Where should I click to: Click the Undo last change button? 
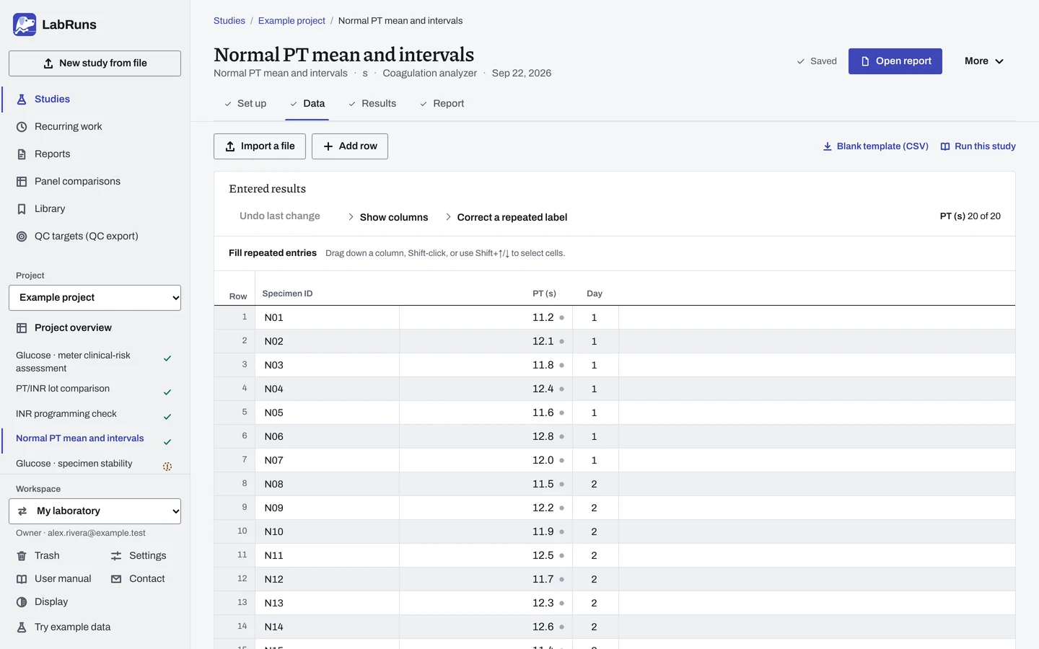pyautogui.click(x=280, y=216)
